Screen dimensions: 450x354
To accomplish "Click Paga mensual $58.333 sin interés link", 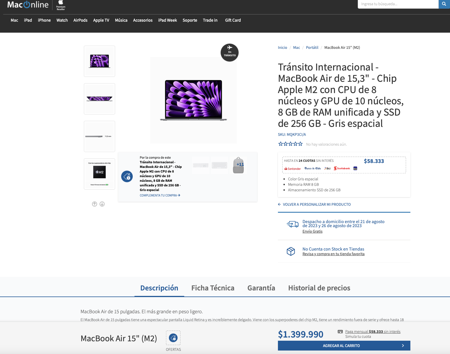I will (x=373, y=331).
